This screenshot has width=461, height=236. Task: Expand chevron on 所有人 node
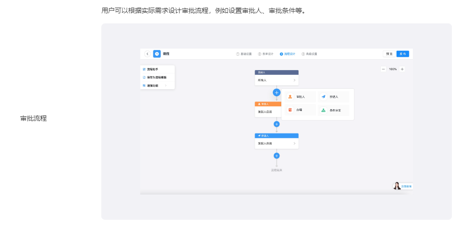click(294, 80)
